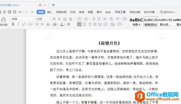
Task: Apply the 标题 4 style
Action: [x=136, y=22]
